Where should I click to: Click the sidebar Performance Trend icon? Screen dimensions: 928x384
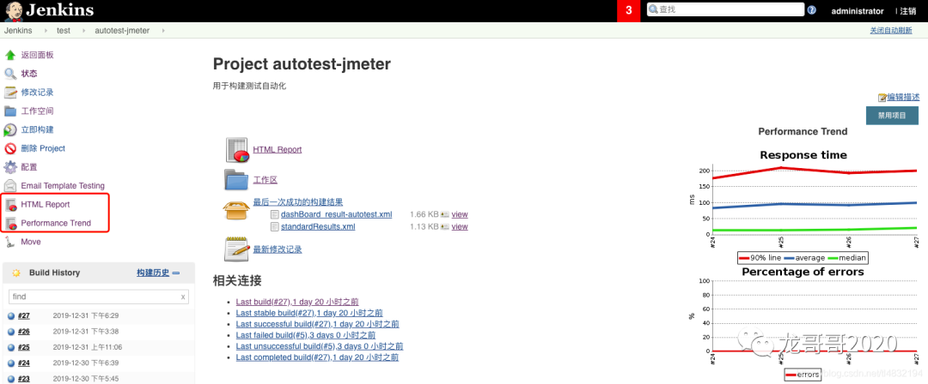tap(10, 224)
